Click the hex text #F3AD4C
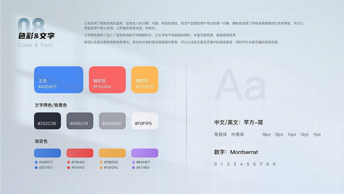Viewport: 344px width, 194px height. pos(111,168)
